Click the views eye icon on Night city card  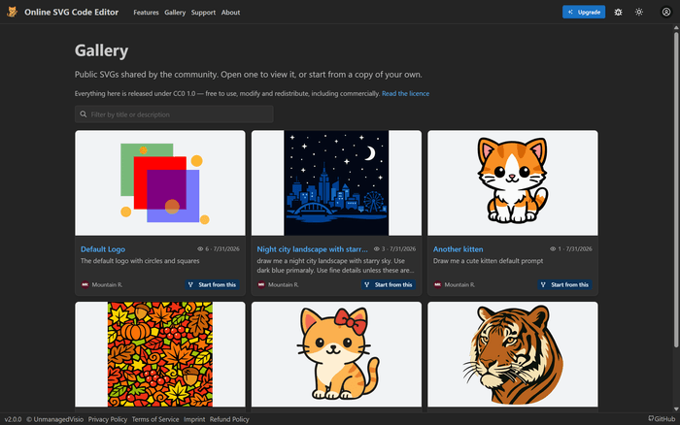point(377,249)
